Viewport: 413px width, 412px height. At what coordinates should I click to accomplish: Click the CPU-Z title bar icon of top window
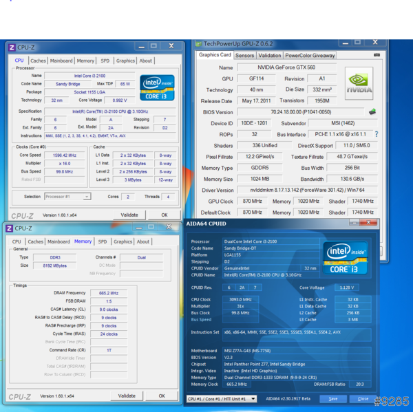click(x=11, y=47)
